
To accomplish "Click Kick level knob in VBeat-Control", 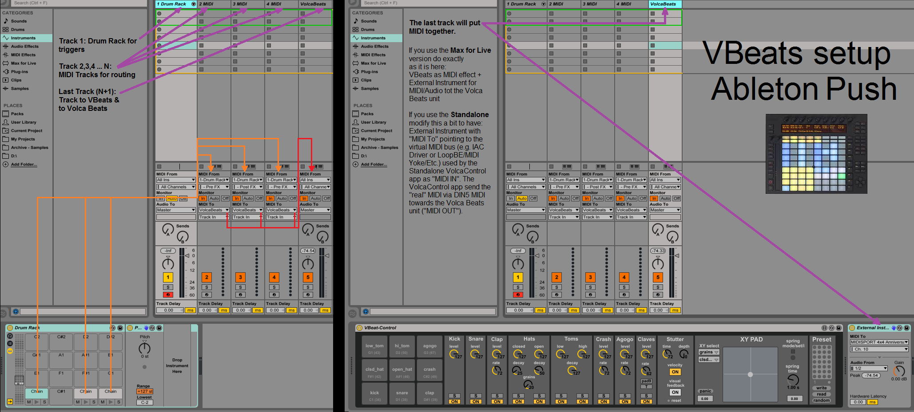I will point(454,354).
